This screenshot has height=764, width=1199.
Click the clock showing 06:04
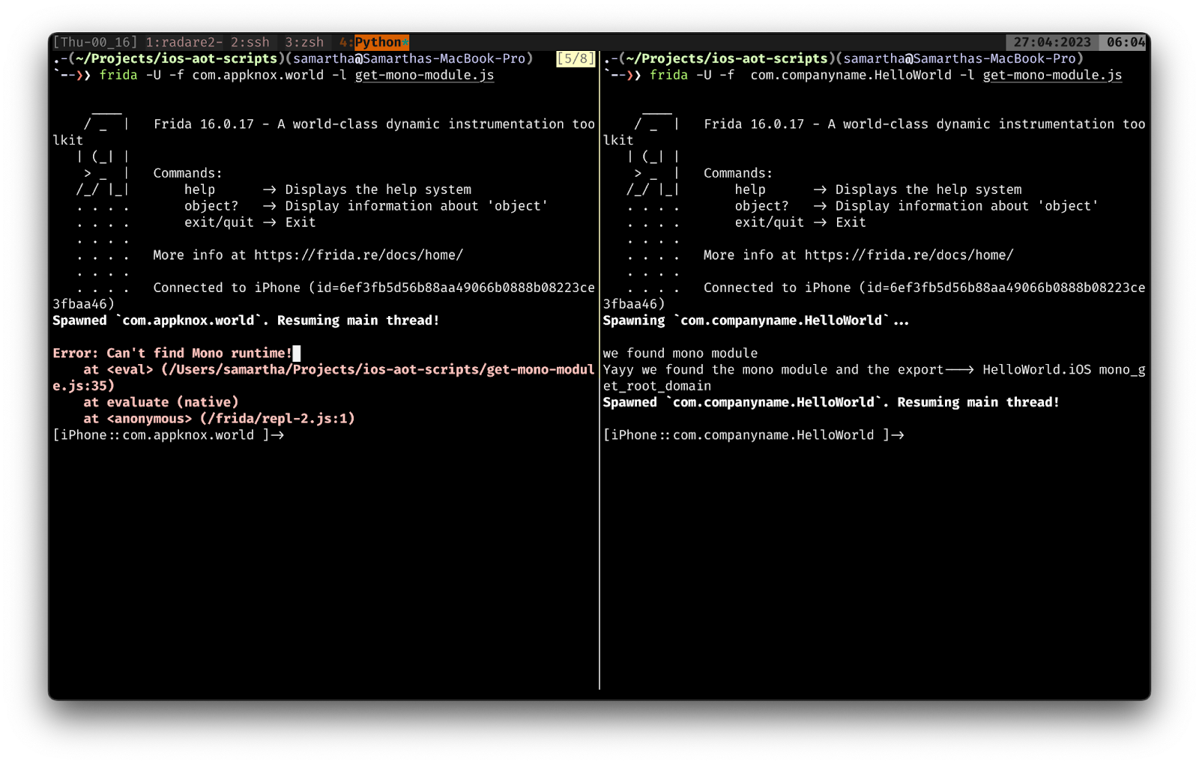pos(1126,43)
